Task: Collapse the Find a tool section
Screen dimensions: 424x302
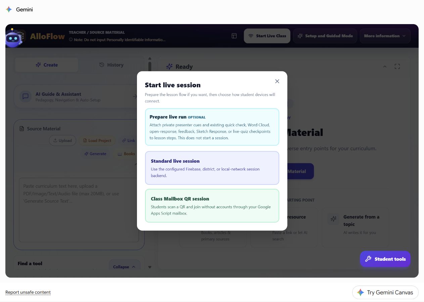Action: [125, 267]
